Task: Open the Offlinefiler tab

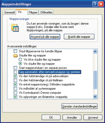Action: click(x=46, y=12)
